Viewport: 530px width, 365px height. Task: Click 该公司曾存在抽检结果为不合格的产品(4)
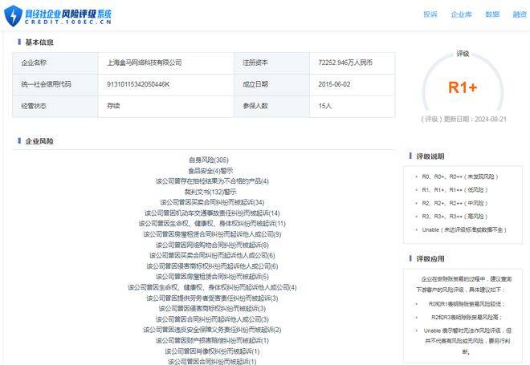[212, 181]
